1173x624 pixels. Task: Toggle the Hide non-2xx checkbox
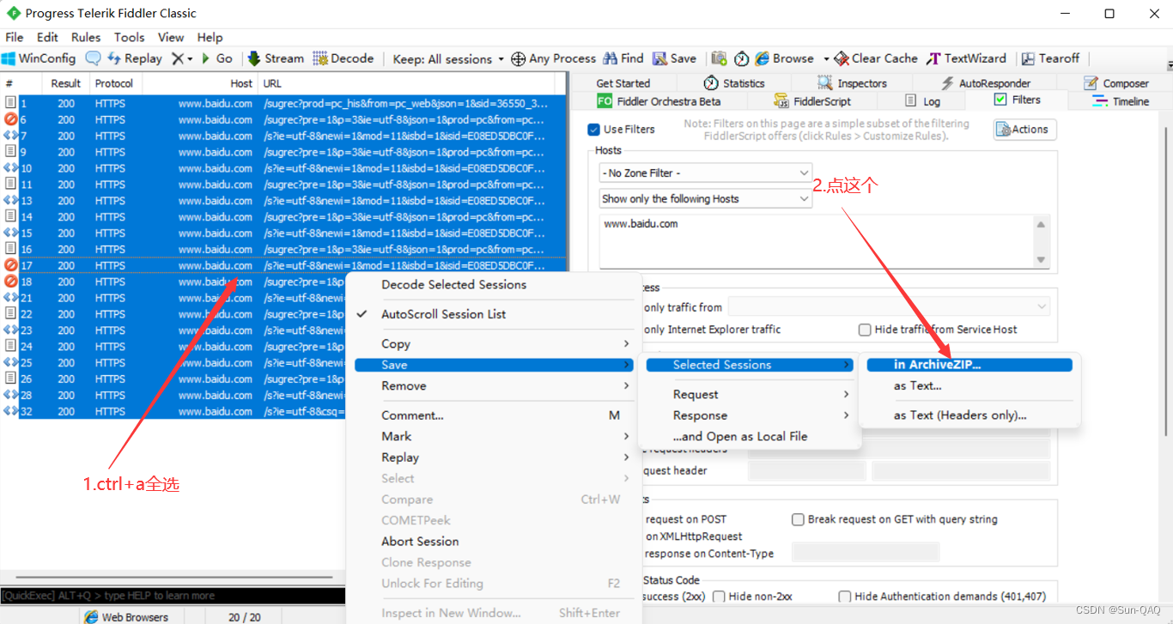click(720, 597)
